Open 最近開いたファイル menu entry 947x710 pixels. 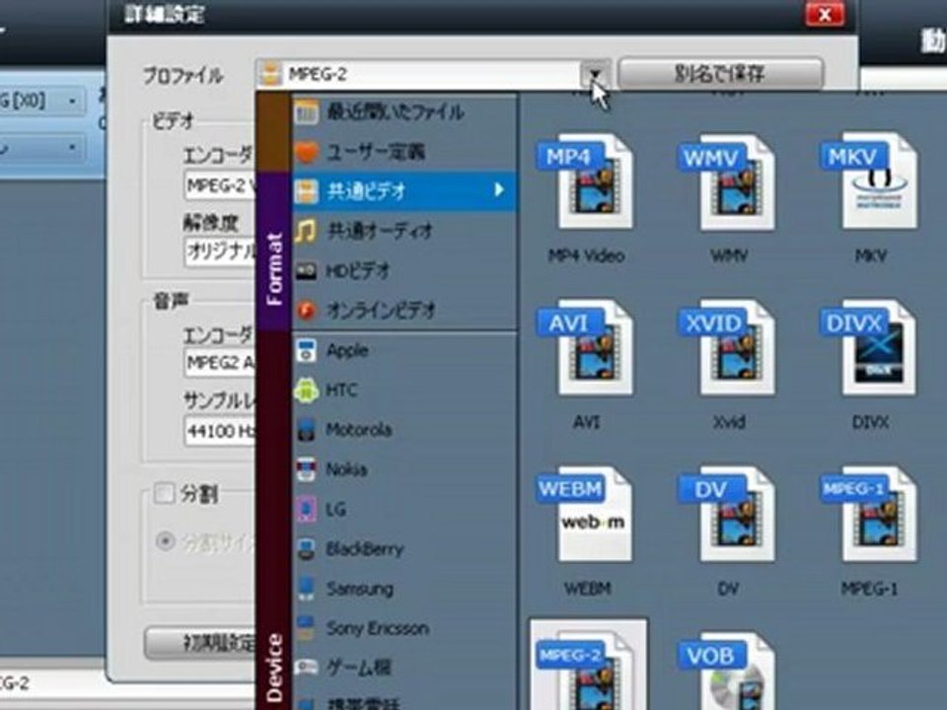(404, 111)
